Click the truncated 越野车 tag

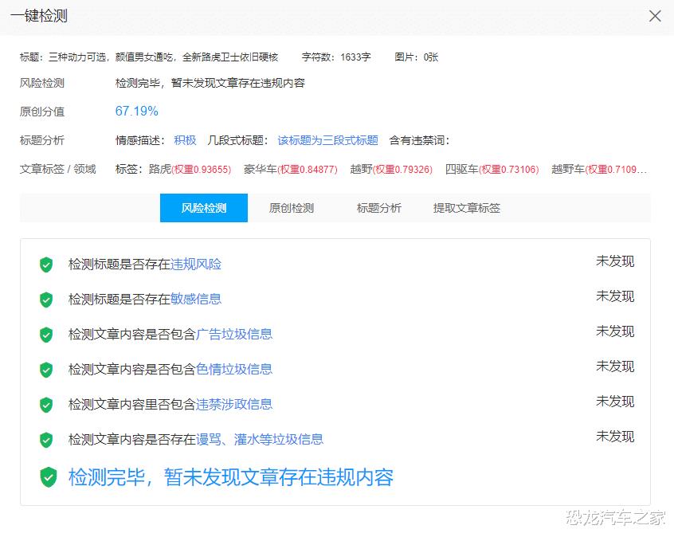coord(599,169)
